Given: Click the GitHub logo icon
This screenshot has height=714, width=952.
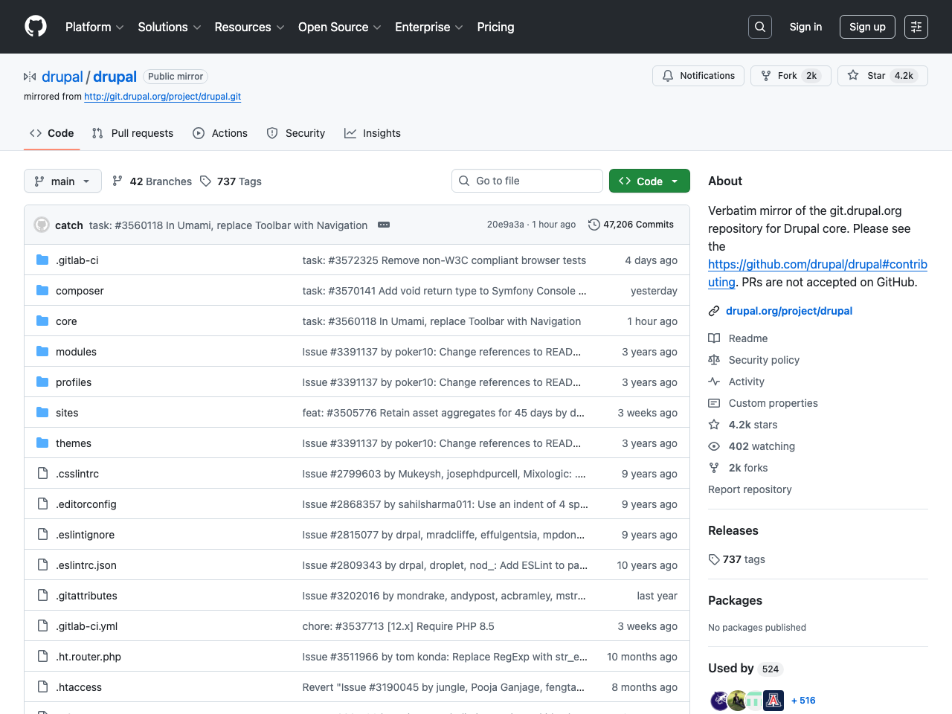Looking at the screenshot, I should [35, 26].
